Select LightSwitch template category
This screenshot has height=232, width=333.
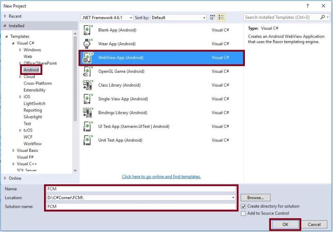(x=34, y=104)
